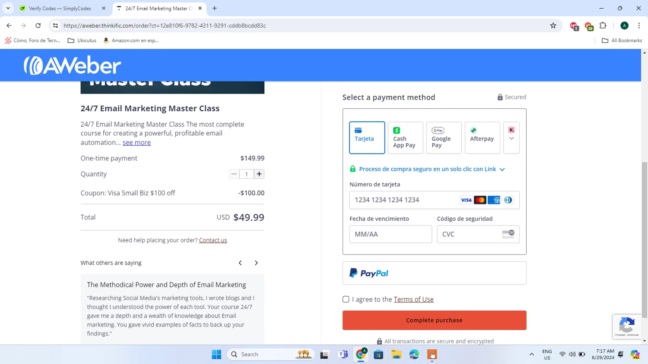Reload the current page

[x=38, y=25]
